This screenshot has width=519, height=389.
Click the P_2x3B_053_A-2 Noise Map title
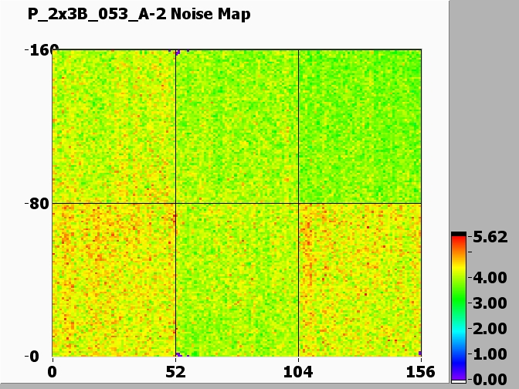139,14
